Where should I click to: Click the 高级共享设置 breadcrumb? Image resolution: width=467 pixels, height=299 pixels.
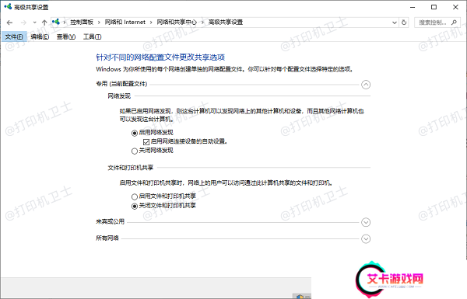click(226, 23)
